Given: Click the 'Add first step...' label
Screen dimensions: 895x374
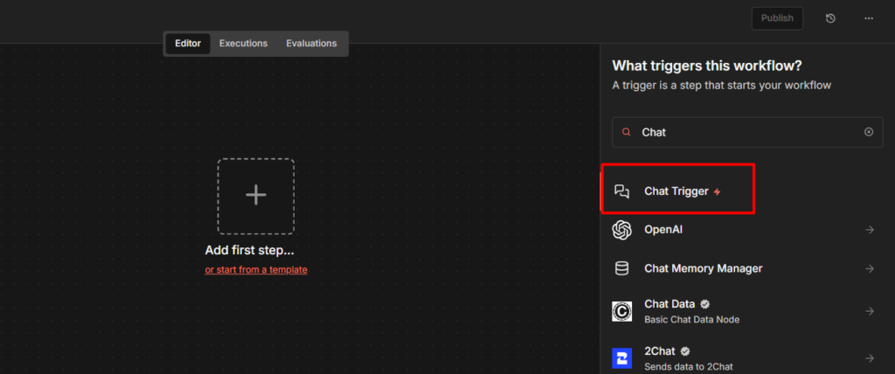Looking at the screenshot, I should click(249, 251).
